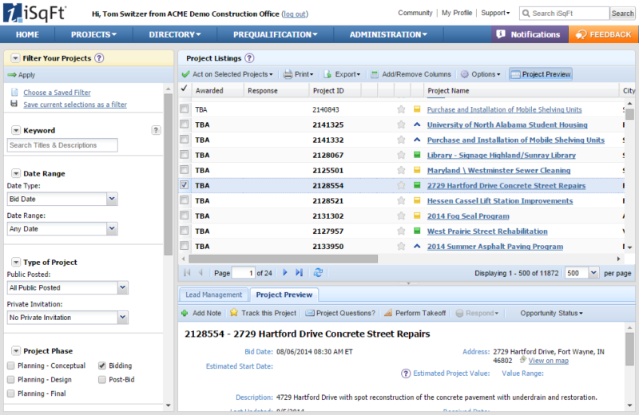Click the Apply filter button

point(22,75)
